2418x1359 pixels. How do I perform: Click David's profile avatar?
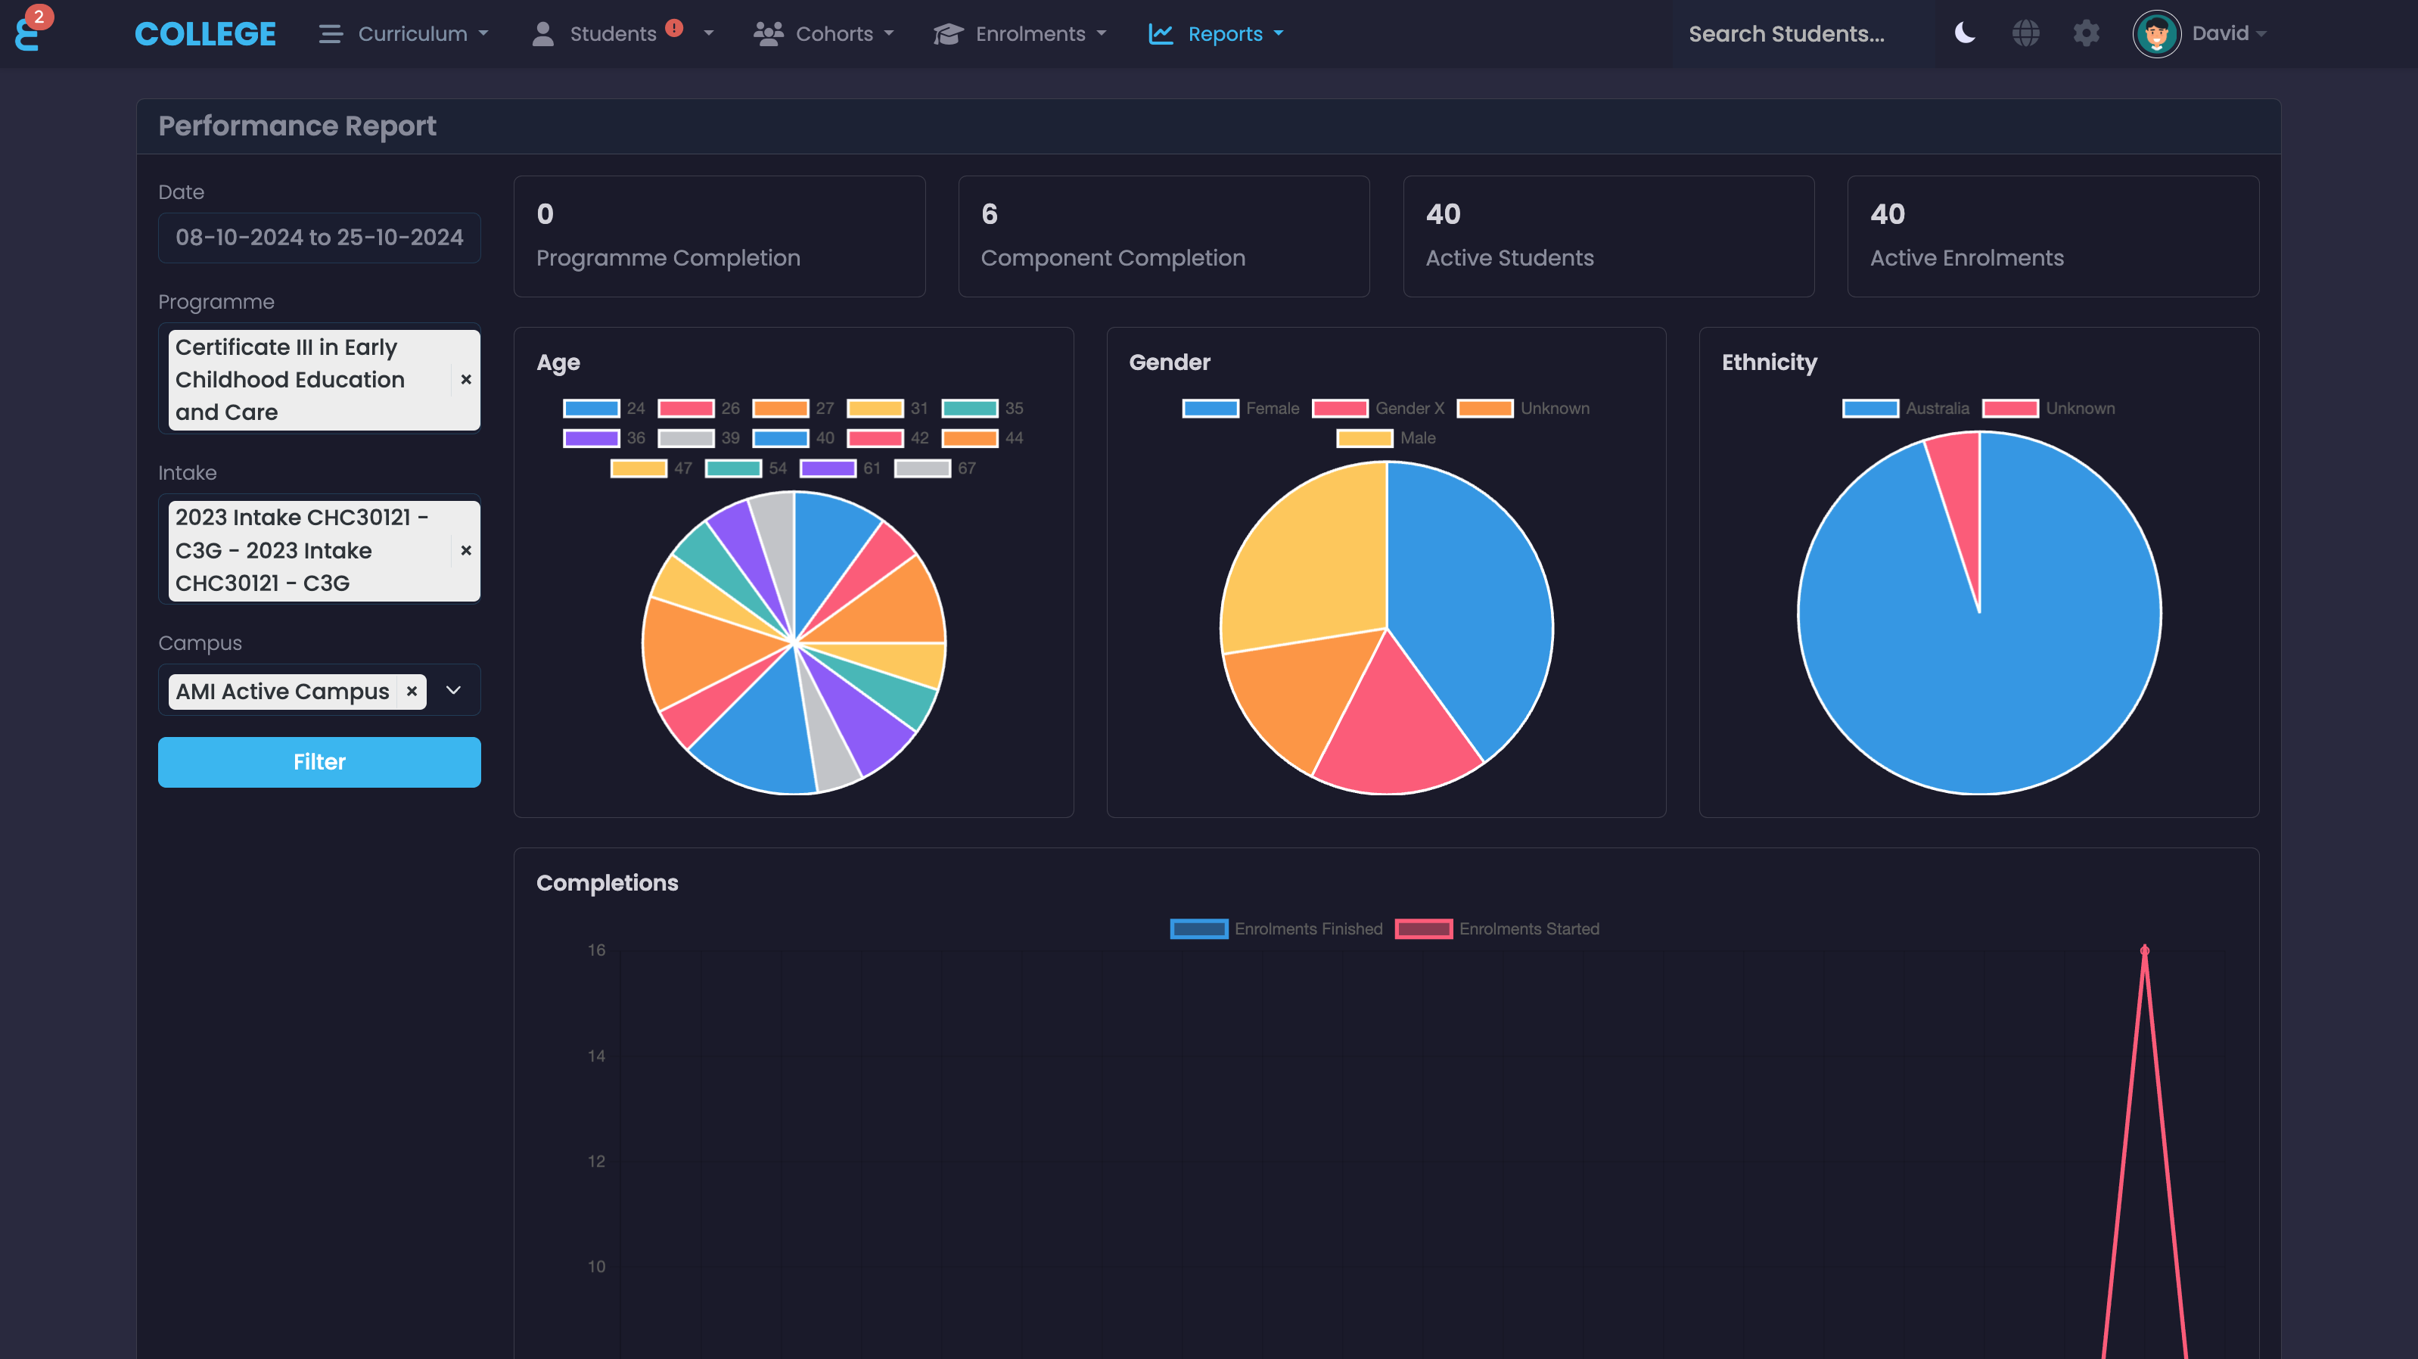(2156, 34)
